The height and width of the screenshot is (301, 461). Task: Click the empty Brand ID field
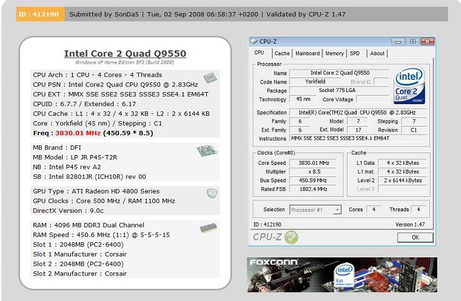click(382, 82)
